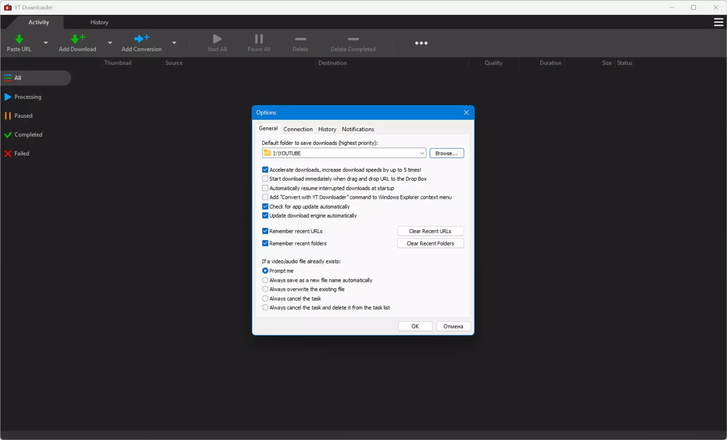Click the Pause All icon
This screenshot has width=727, height=440.
[259, 39]
